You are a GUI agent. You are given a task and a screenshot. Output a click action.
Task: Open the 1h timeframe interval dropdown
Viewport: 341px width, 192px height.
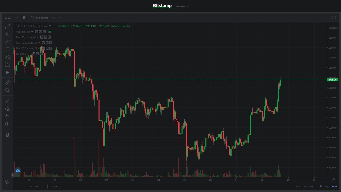17,18
